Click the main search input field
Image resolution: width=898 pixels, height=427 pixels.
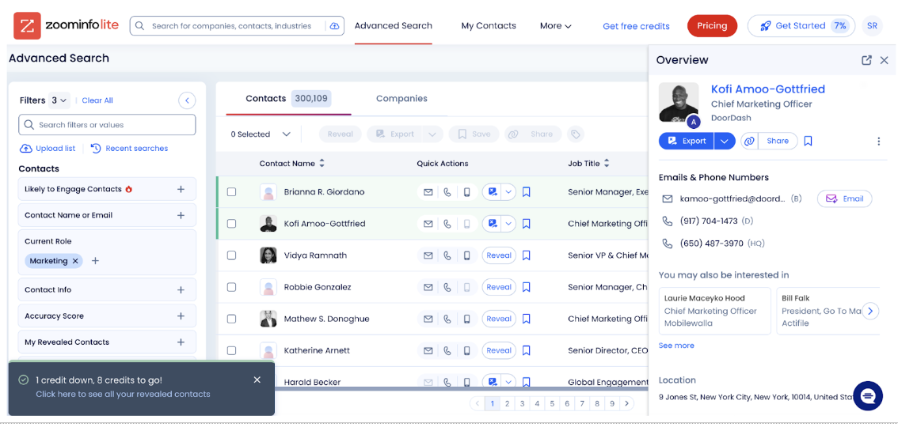[x=237, y=26]
